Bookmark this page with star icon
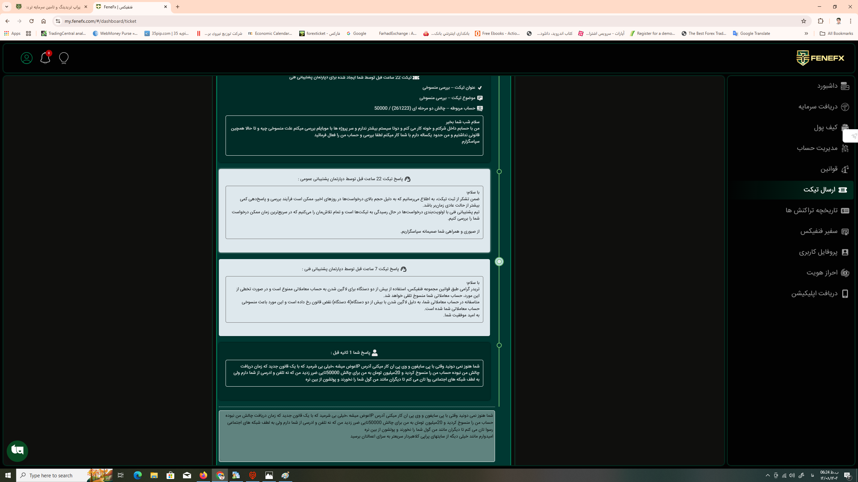 pos(803,21)
